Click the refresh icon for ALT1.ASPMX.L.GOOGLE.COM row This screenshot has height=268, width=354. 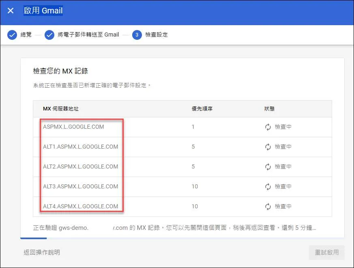click(x=268, y=147)
